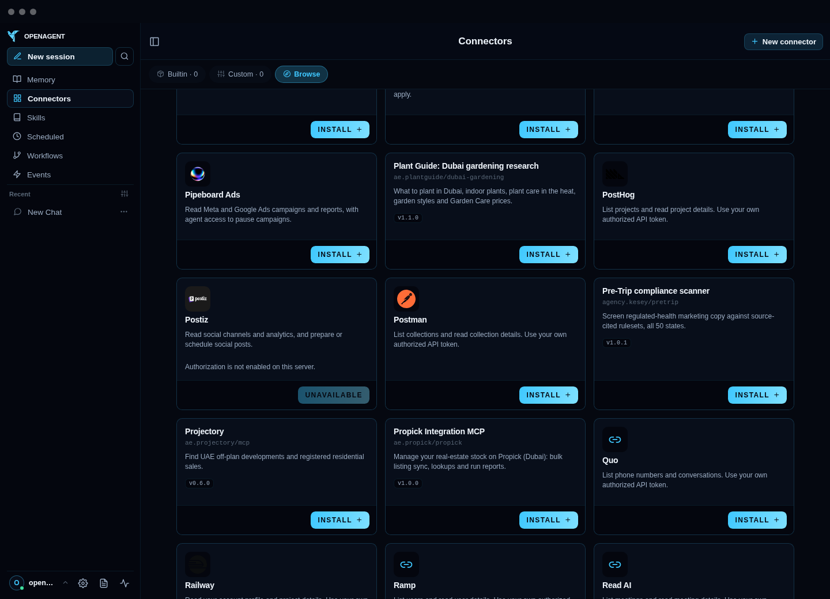This screenshot has height=599, width=830.
Task: Select Connectors in the sidebar
Action: (70, 98)
